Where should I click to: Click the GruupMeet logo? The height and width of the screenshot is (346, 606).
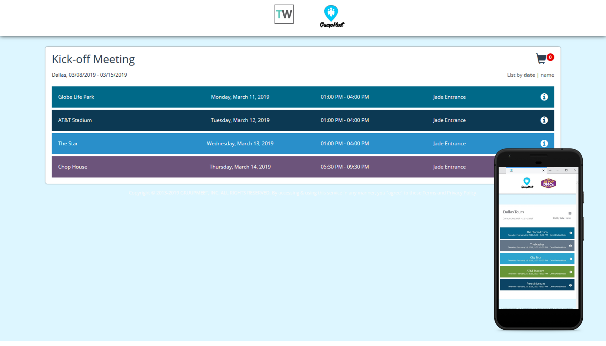point(331,16)
